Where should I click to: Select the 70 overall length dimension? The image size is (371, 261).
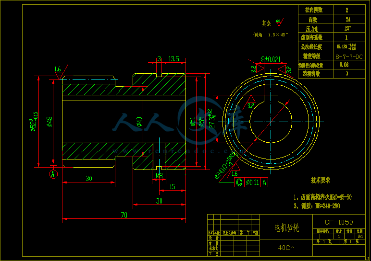tap(124, 216)
